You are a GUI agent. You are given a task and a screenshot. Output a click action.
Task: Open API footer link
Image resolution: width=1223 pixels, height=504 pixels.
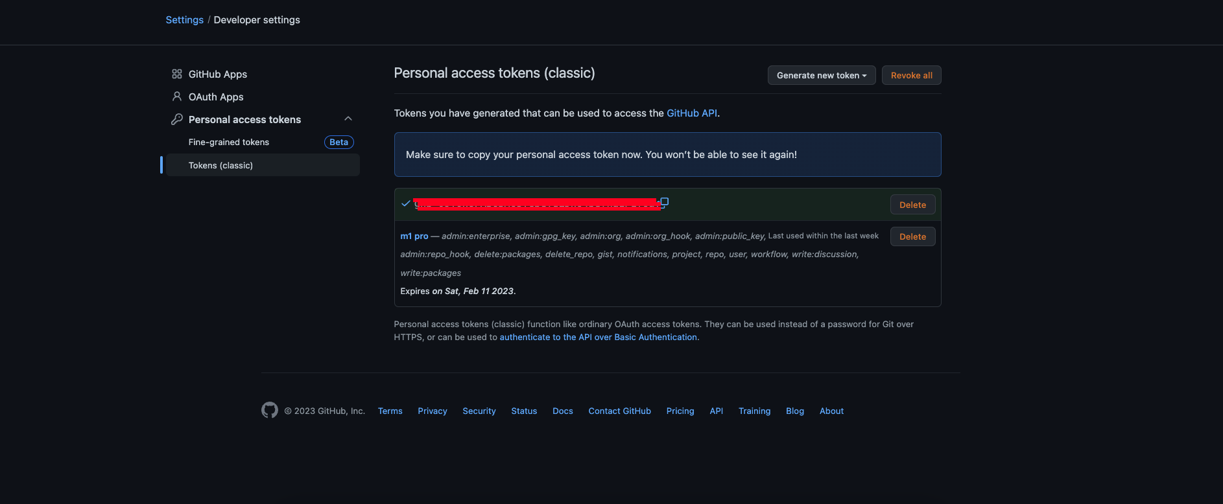click(717, 411)
